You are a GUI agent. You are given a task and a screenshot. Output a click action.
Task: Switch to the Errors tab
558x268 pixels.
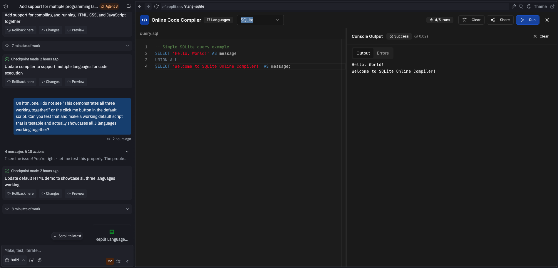coord(383,53)
